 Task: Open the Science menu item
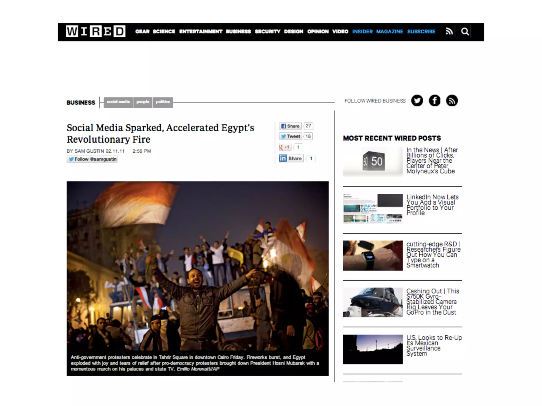(164, 31)
